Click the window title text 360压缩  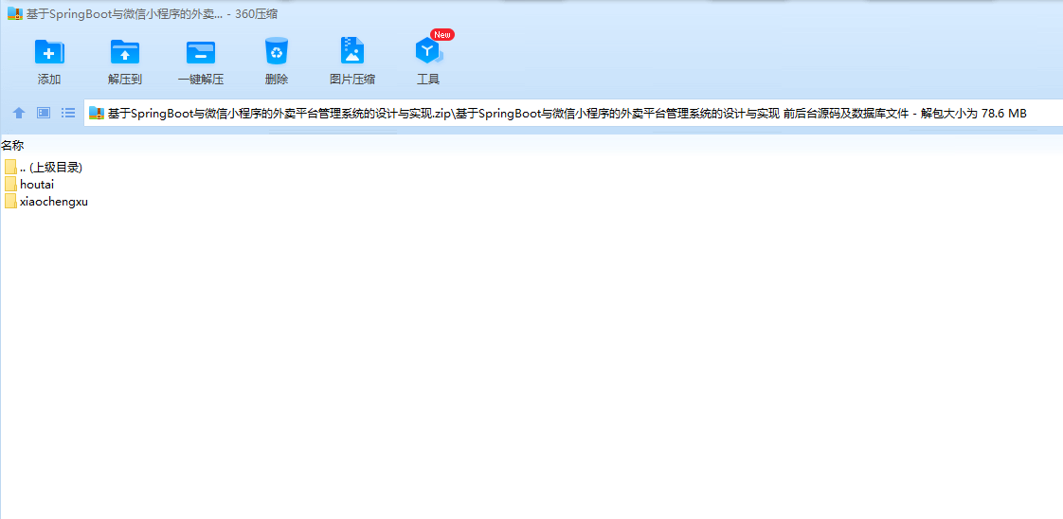256,14
